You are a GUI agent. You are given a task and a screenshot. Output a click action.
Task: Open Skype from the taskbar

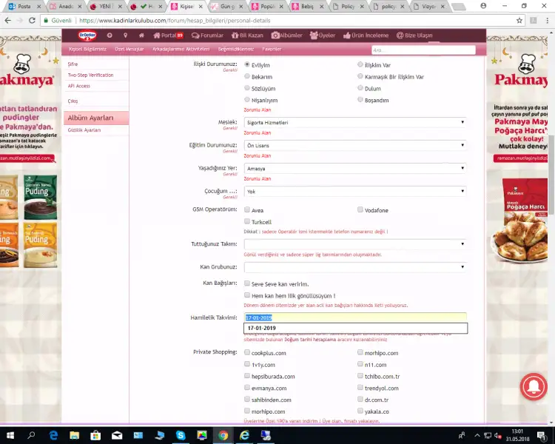click(181, 435)
